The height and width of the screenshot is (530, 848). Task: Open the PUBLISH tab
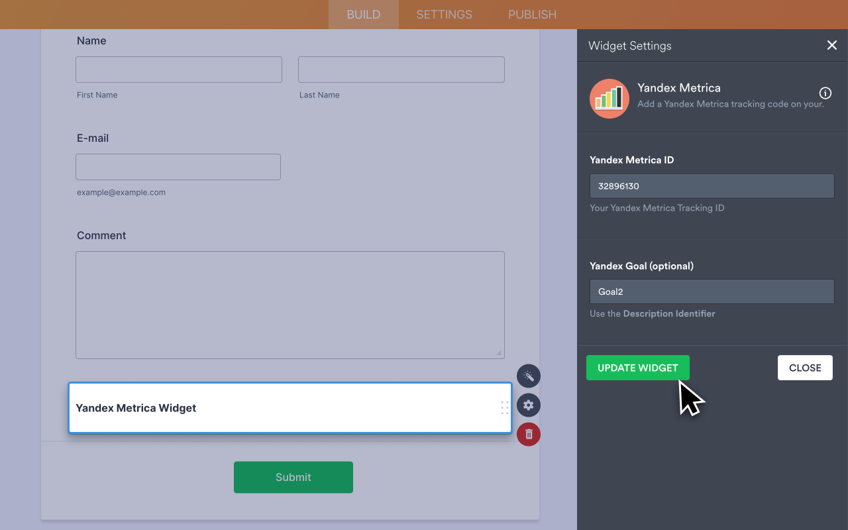point(532,14)
